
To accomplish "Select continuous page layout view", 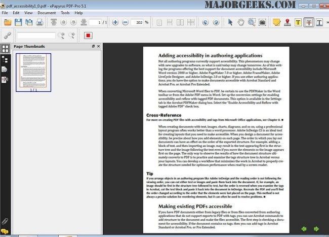I will pos(170,22).
